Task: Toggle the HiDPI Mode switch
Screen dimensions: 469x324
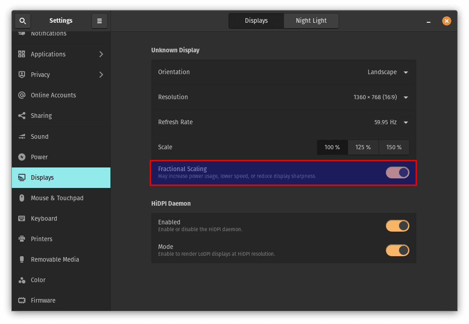Action: 397,250
